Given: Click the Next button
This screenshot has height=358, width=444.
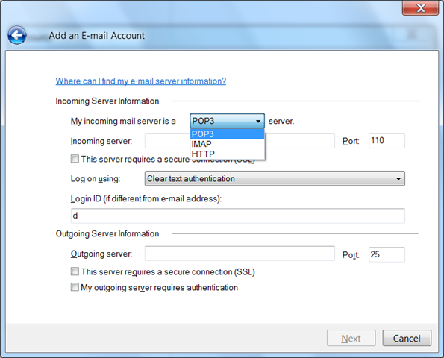Looking at the screenshot, I should point(351,338).
